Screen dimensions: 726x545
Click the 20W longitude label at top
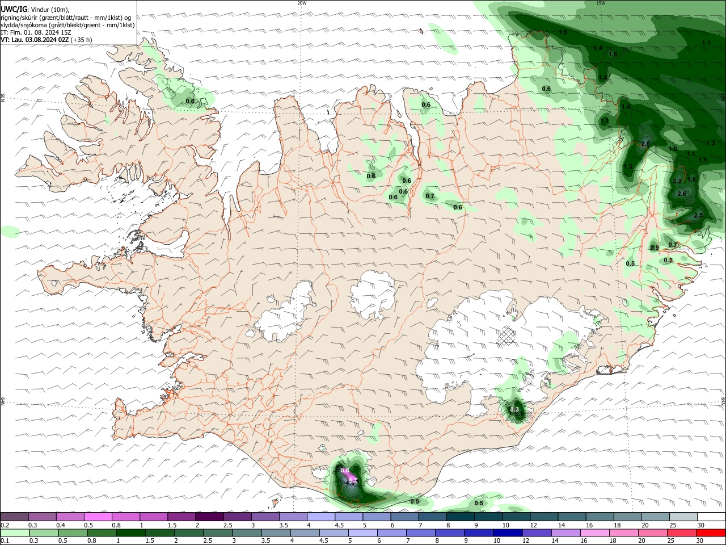click(x=302, y=3)
